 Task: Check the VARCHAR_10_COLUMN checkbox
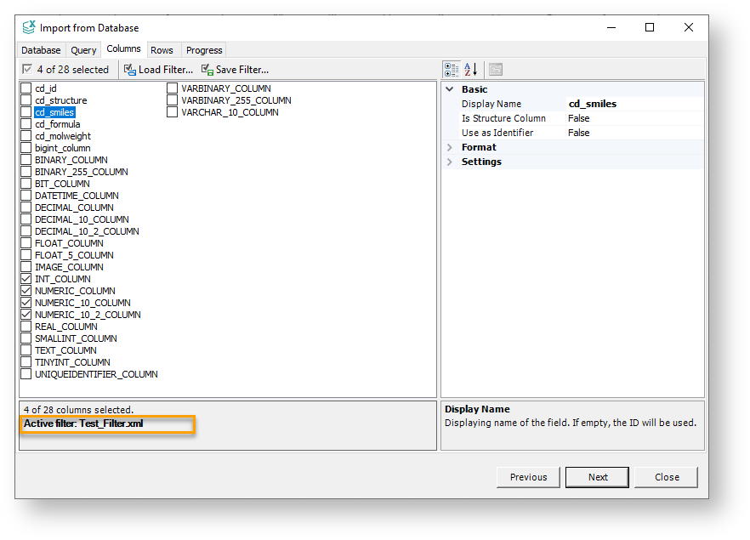coord(172,111)
